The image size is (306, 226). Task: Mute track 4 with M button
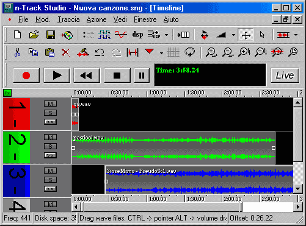50,204
